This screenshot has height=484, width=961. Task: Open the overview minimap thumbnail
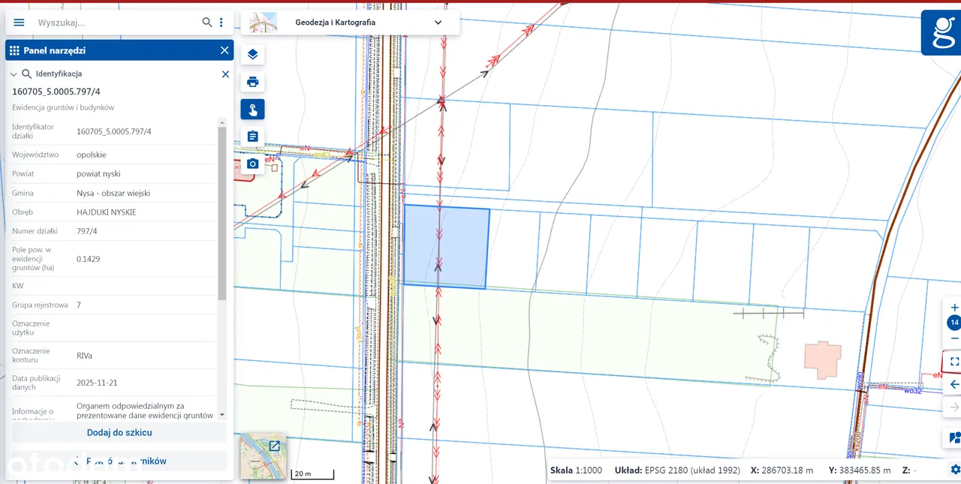tap(263, 456)
